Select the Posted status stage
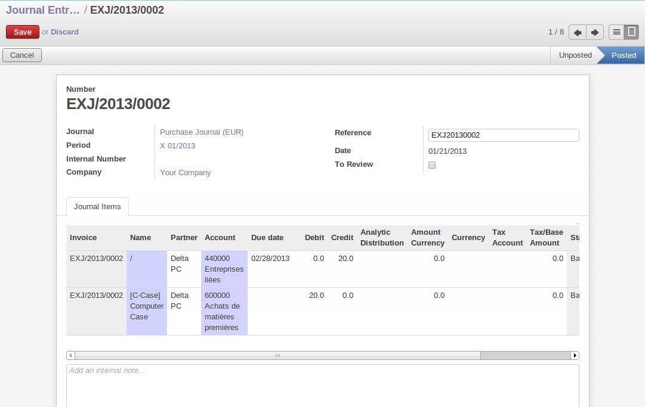 (623, 55)
